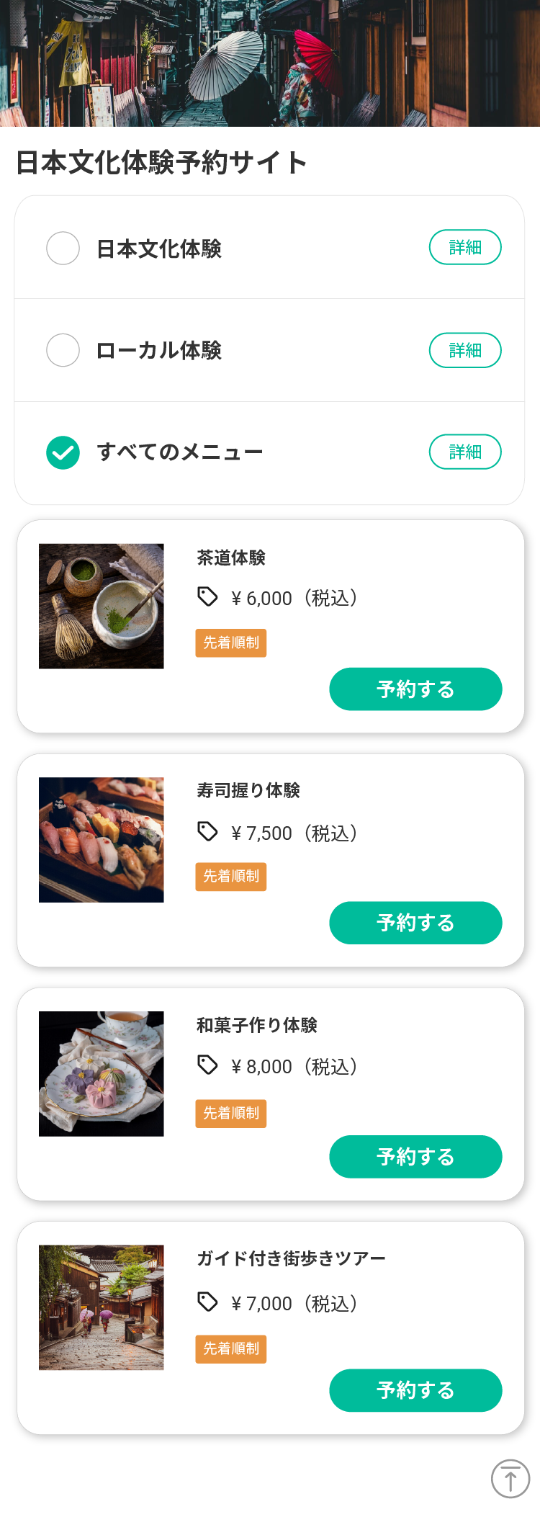The image size is (540, 1517).
Task: Expand 詳細 for ローカル体験
Action: point(465,350)
